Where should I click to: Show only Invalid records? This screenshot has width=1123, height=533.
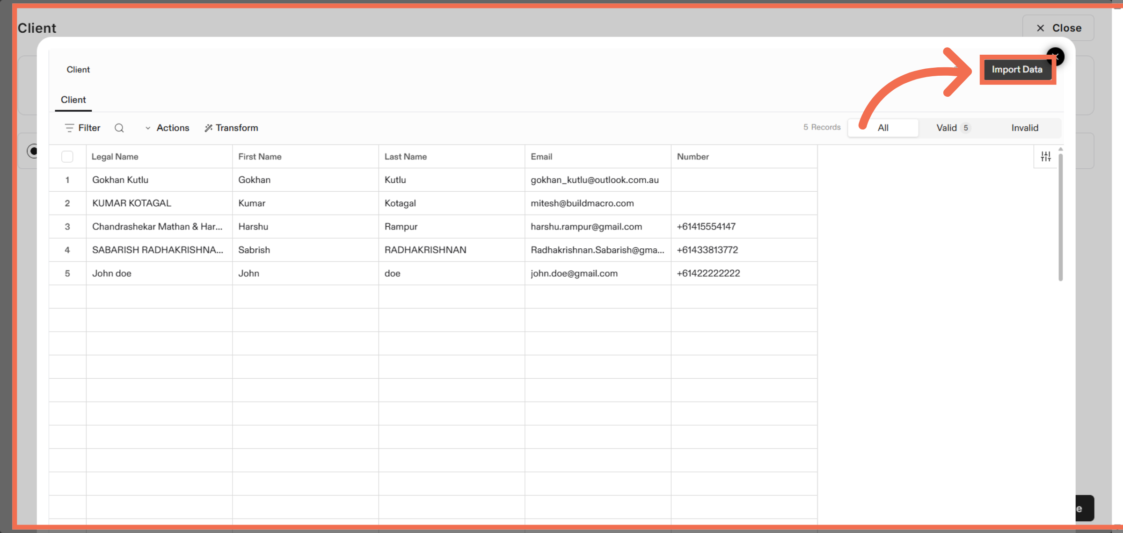point(1025,128)
